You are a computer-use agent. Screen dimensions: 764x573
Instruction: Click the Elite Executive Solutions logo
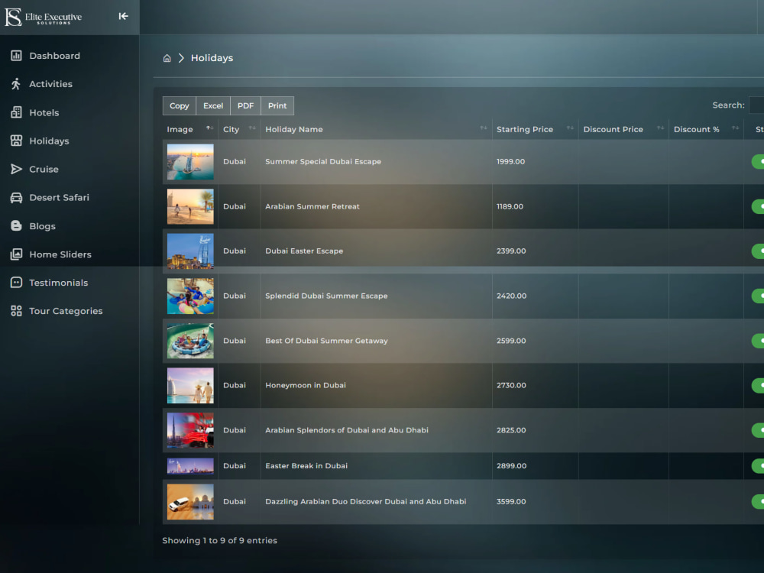pyautogui.click(x=44, y=17)
